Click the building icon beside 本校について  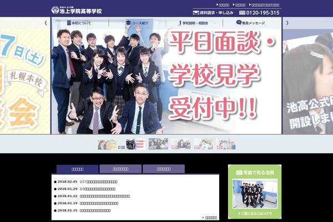(69, 23)
